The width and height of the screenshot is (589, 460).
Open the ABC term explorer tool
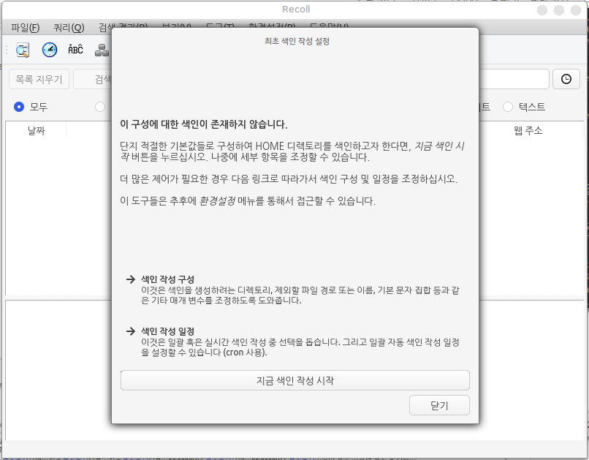pos(75,50)
